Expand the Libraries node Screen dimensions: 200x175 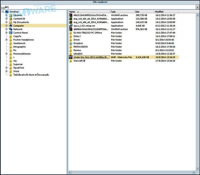(x=6, y=15)
